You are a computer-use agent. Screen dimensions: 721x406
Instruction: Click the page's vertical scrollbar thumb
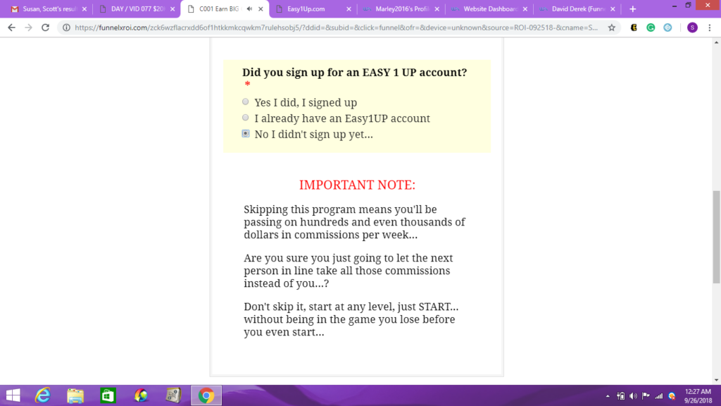[716, 237]
